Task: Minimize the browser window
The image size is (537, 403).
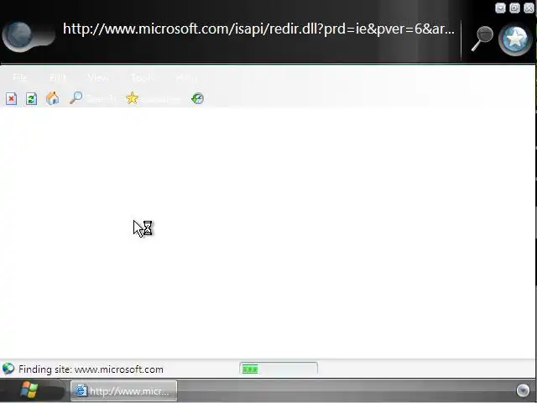Action: (500, 8)
